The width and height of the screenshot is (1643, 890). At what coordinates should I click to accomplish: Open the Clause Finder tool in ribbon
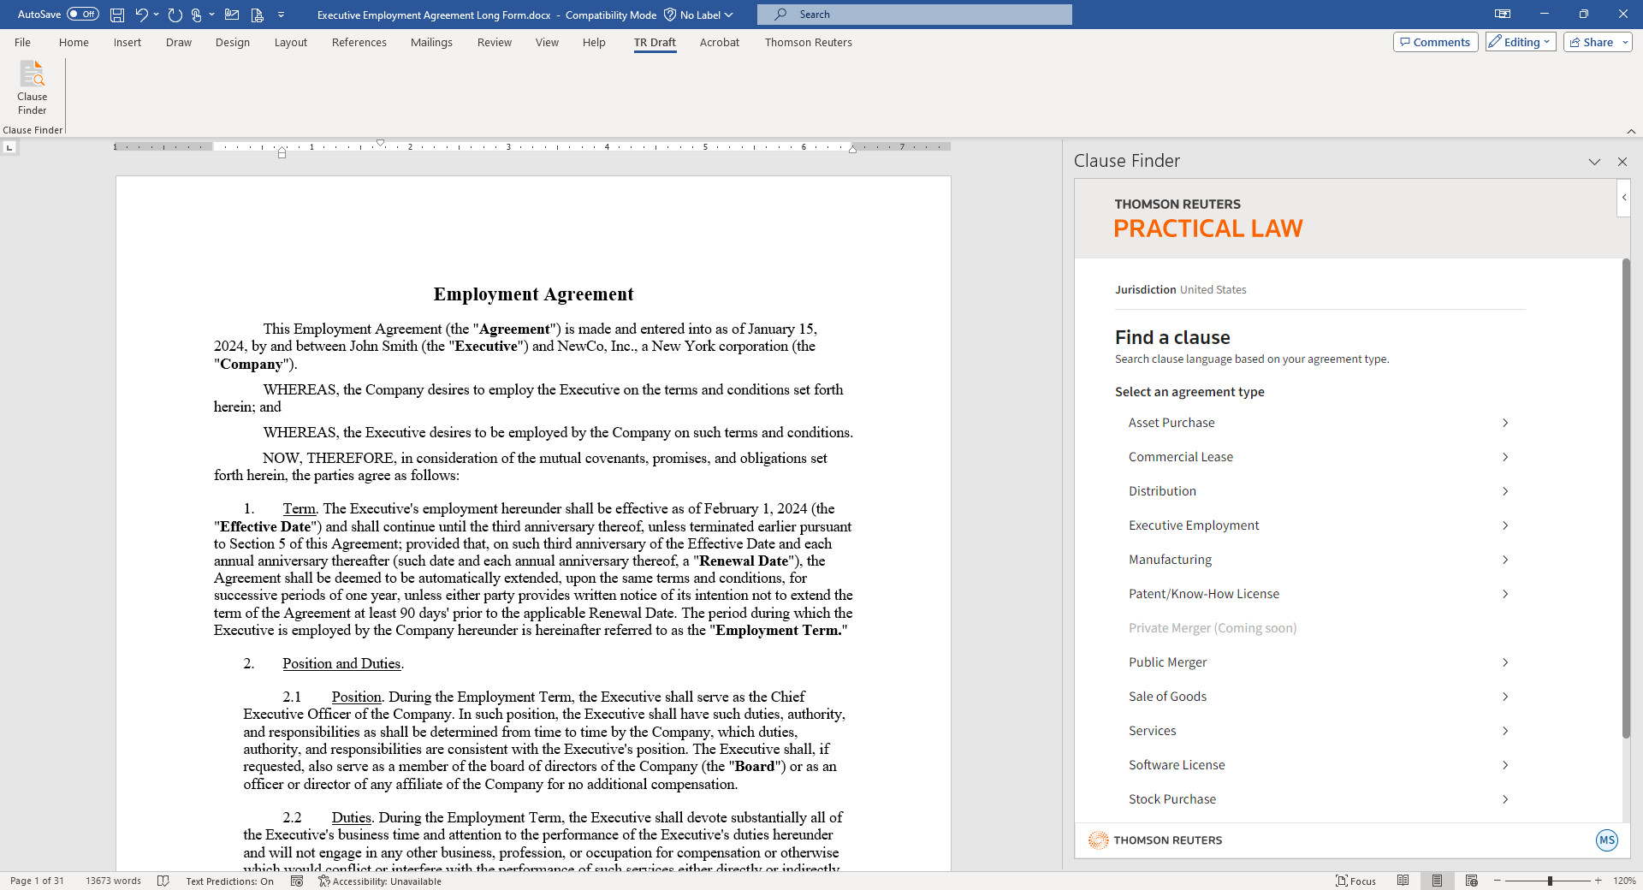(32, 87)
